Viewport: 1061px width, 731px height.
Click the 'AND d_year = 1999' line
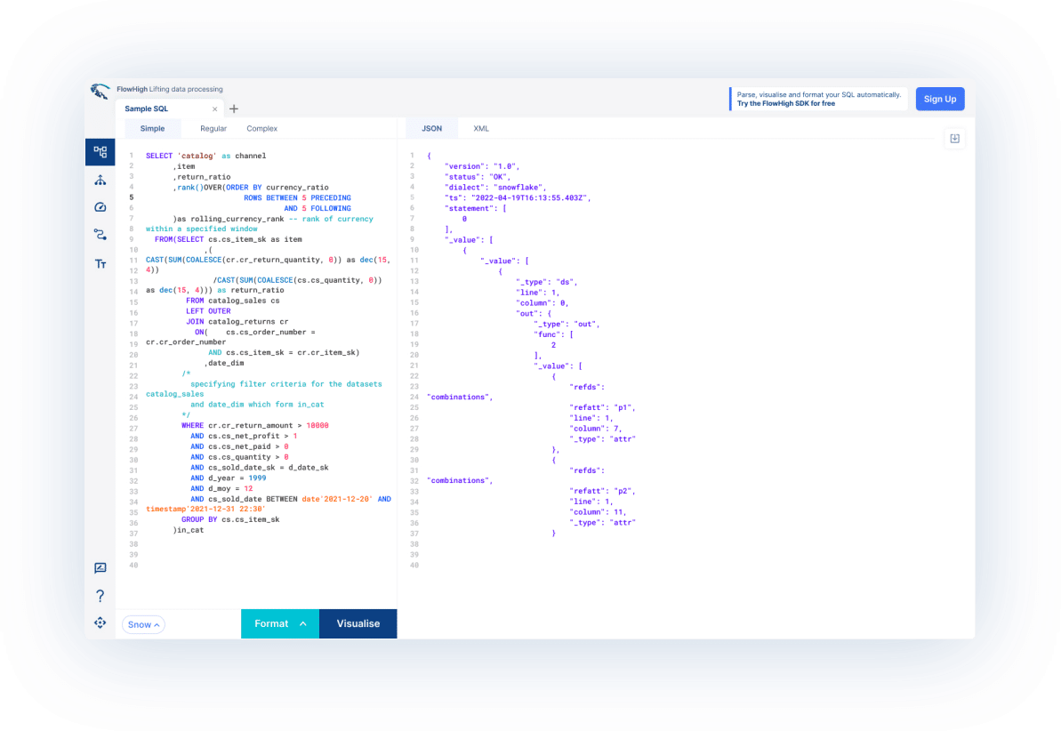pos(228,478)
